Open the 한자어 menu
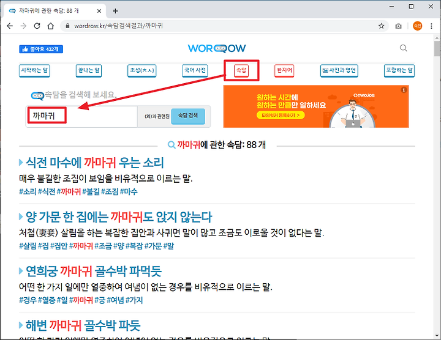441x340 pixels. [x=284, y=70]
